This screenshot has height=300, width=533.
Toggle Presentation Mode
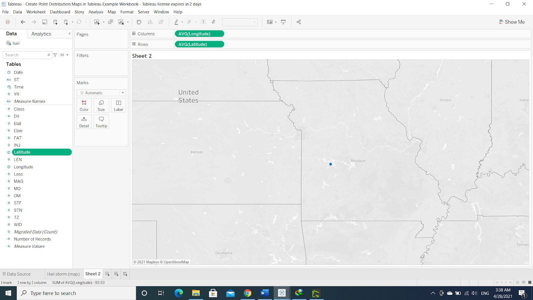coord(283,22)
